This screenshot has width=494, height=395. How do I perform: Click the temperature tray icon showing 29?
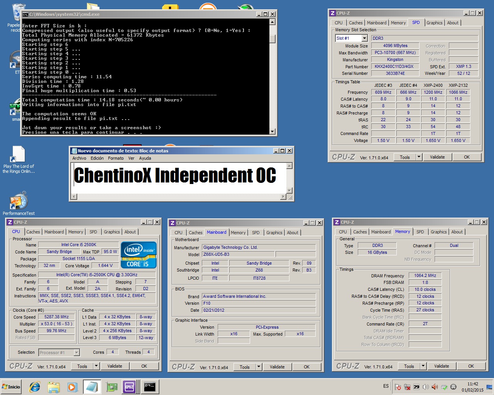pyautogui.click(x=416, y=387)
